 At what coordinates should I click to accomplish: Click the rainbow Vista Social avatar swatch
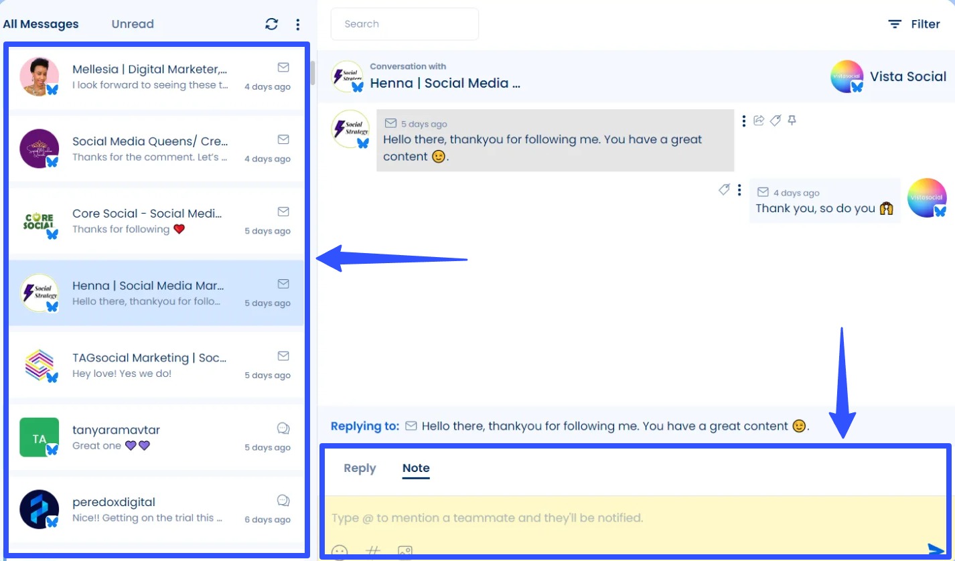(847, 76)
